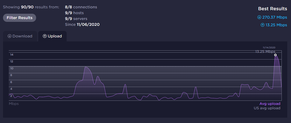Toggle the US avg upload legend entry

click(x=267, y=108)
